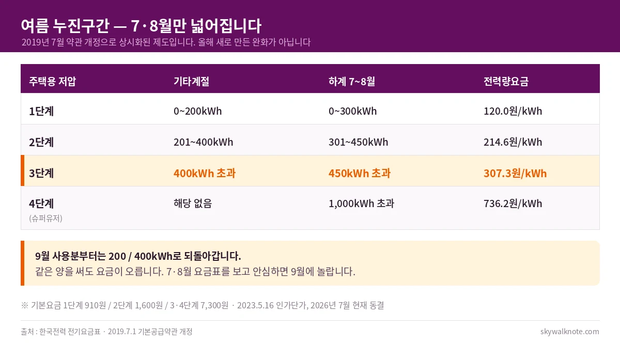Screen dimensions: 620x344
Task: Select the highlighted '3단계' row label
Action: 41,173
